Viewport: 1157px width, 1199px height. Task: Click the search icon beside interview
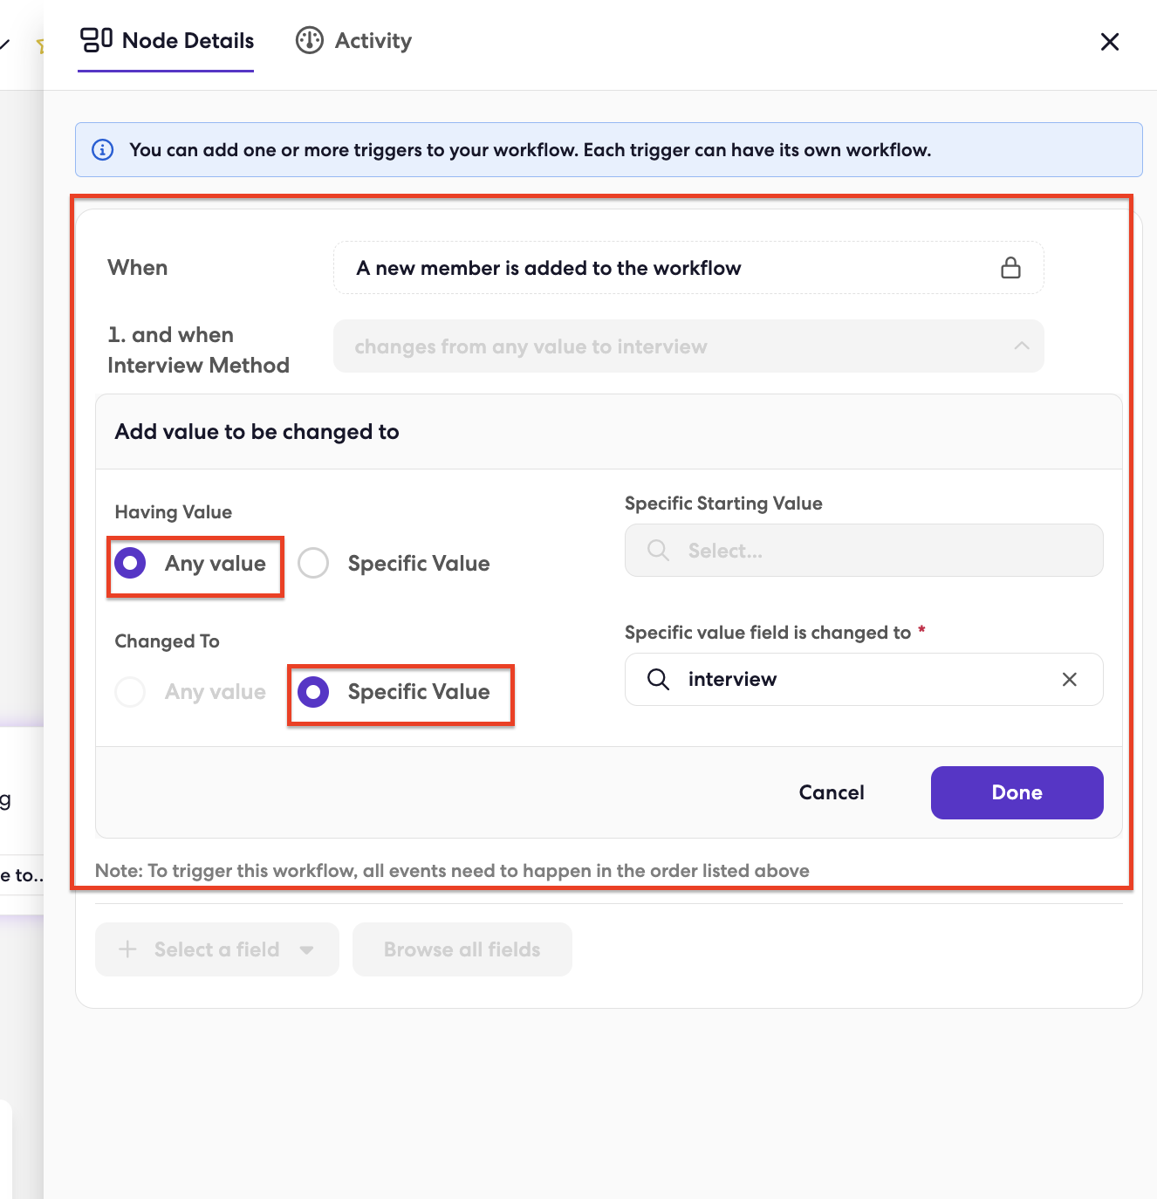pyautogui.click(x=659, y=679)
